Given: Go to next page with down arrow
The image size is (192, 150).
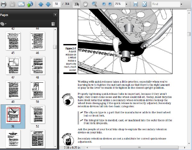Looking at the screenshot, I should coord(48,4).
